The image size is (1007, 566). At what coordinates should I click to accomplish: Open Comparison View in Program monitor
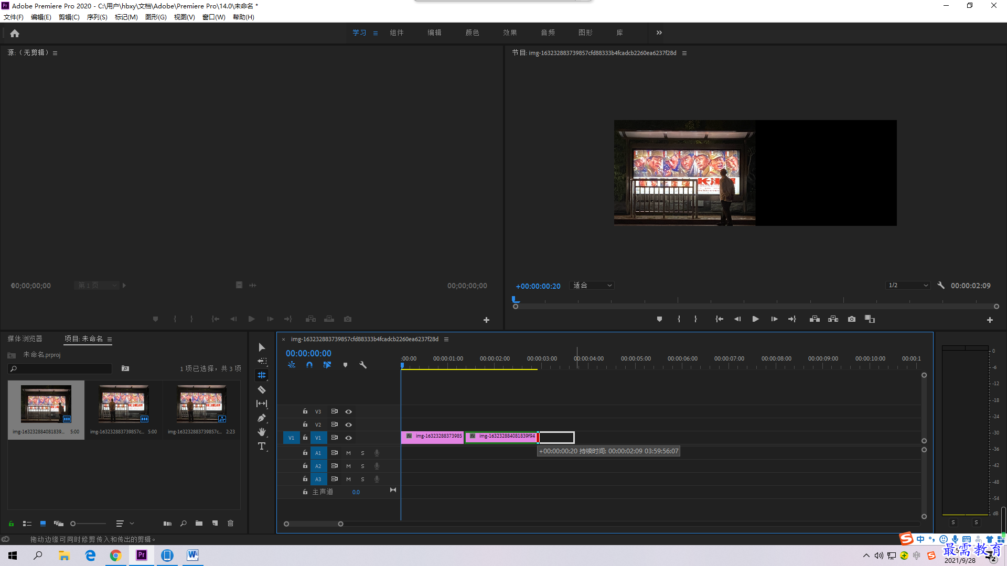tap(870, 319)
